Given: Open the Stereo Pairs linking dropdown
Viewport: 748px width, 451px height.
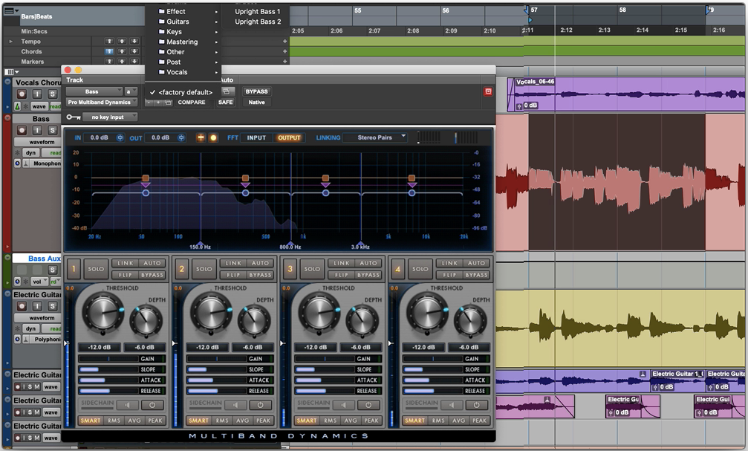Looking at the screenshot, I should coord(377,137).
